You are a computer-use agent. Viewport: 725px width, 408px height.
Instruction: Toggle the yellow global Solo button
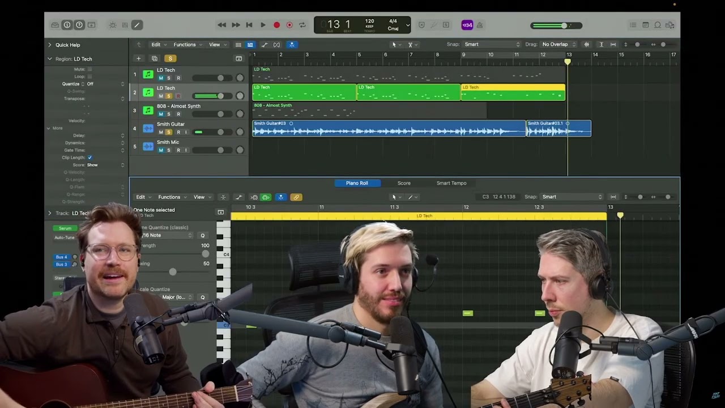170,58
